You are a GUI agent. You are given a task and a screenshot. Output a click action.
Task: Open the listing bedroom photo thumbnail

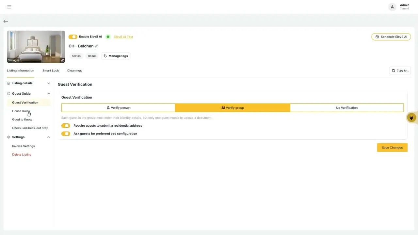pyautogui.click(x=36, y=47)
